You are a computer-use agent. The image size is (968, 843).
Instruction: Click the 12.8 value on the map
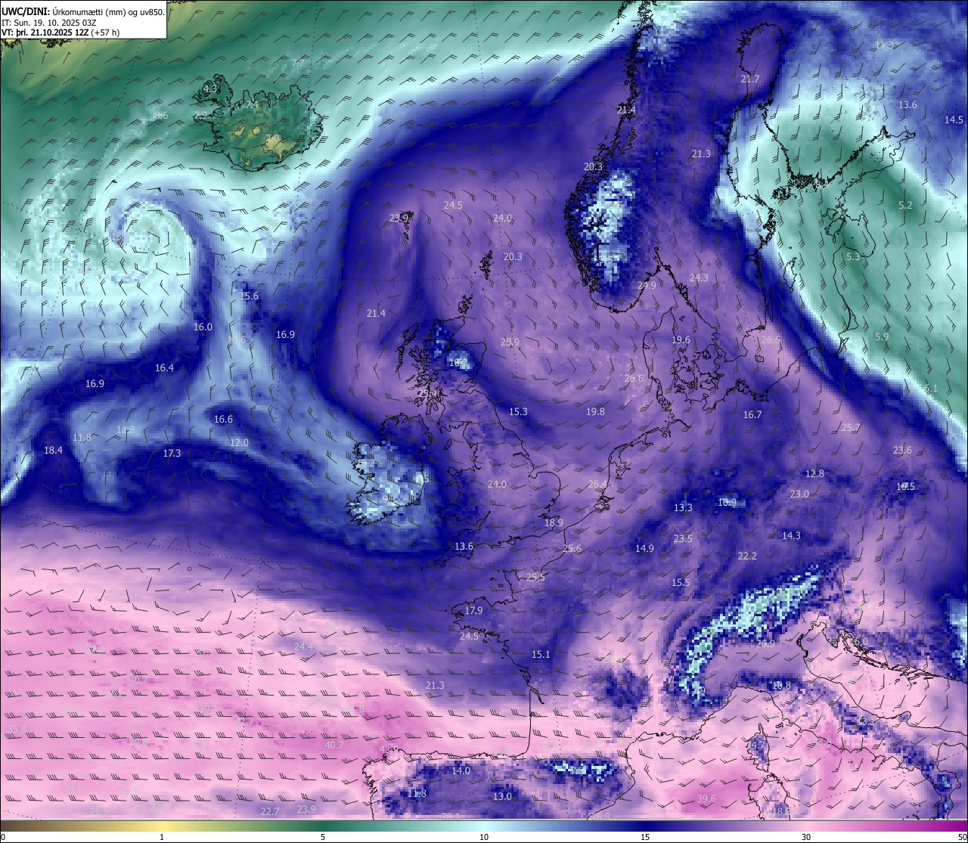coord(814,473)
